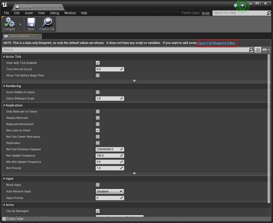This screenshot has width=273, height=223.
Task: Click the chat feedback bubble icon
Action: point(236,6)
